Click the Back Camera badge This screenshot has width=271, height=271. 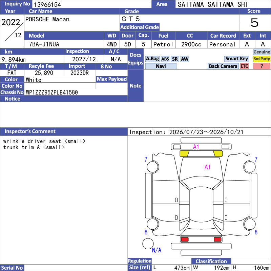[x=223, y=66]
